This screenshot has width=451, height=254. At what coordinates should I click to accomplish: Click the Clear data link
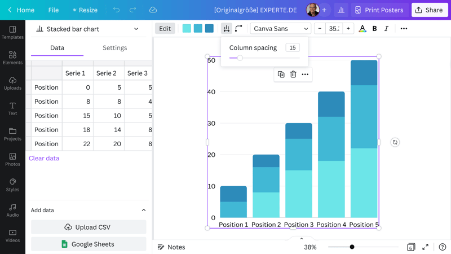coord(44,158)
